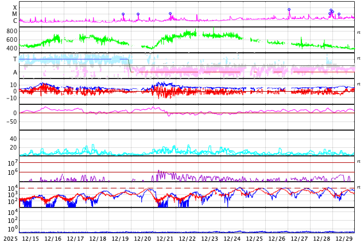Click the 12/15 date label

(30, 238)
